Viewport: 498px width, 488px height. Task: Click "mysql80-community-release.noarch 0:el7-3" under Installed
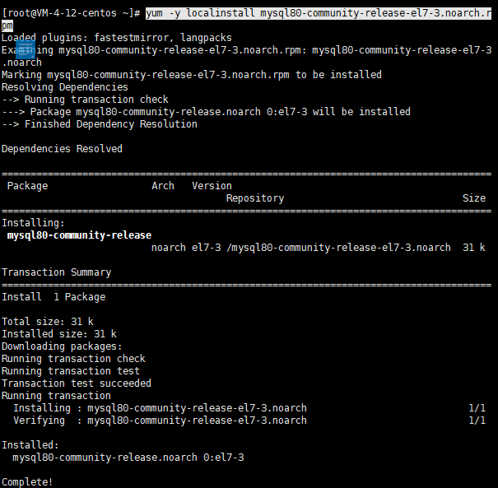128,458
